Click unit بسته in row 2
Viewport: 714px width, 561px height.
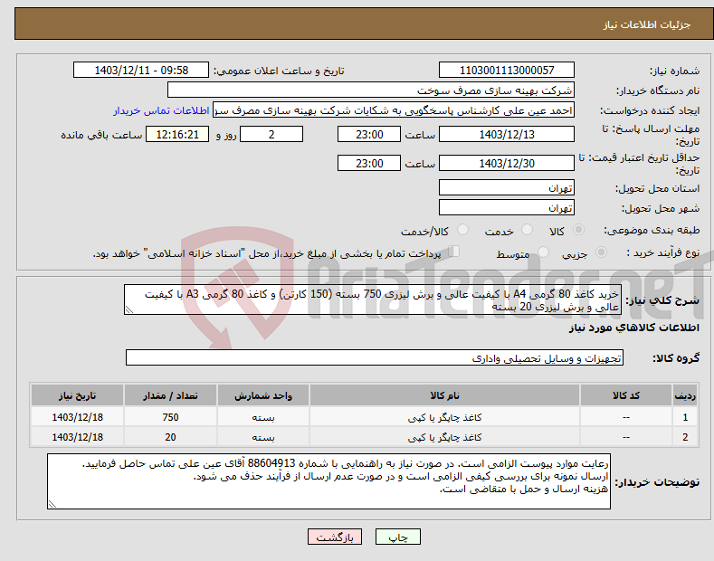tap(263, 437)
